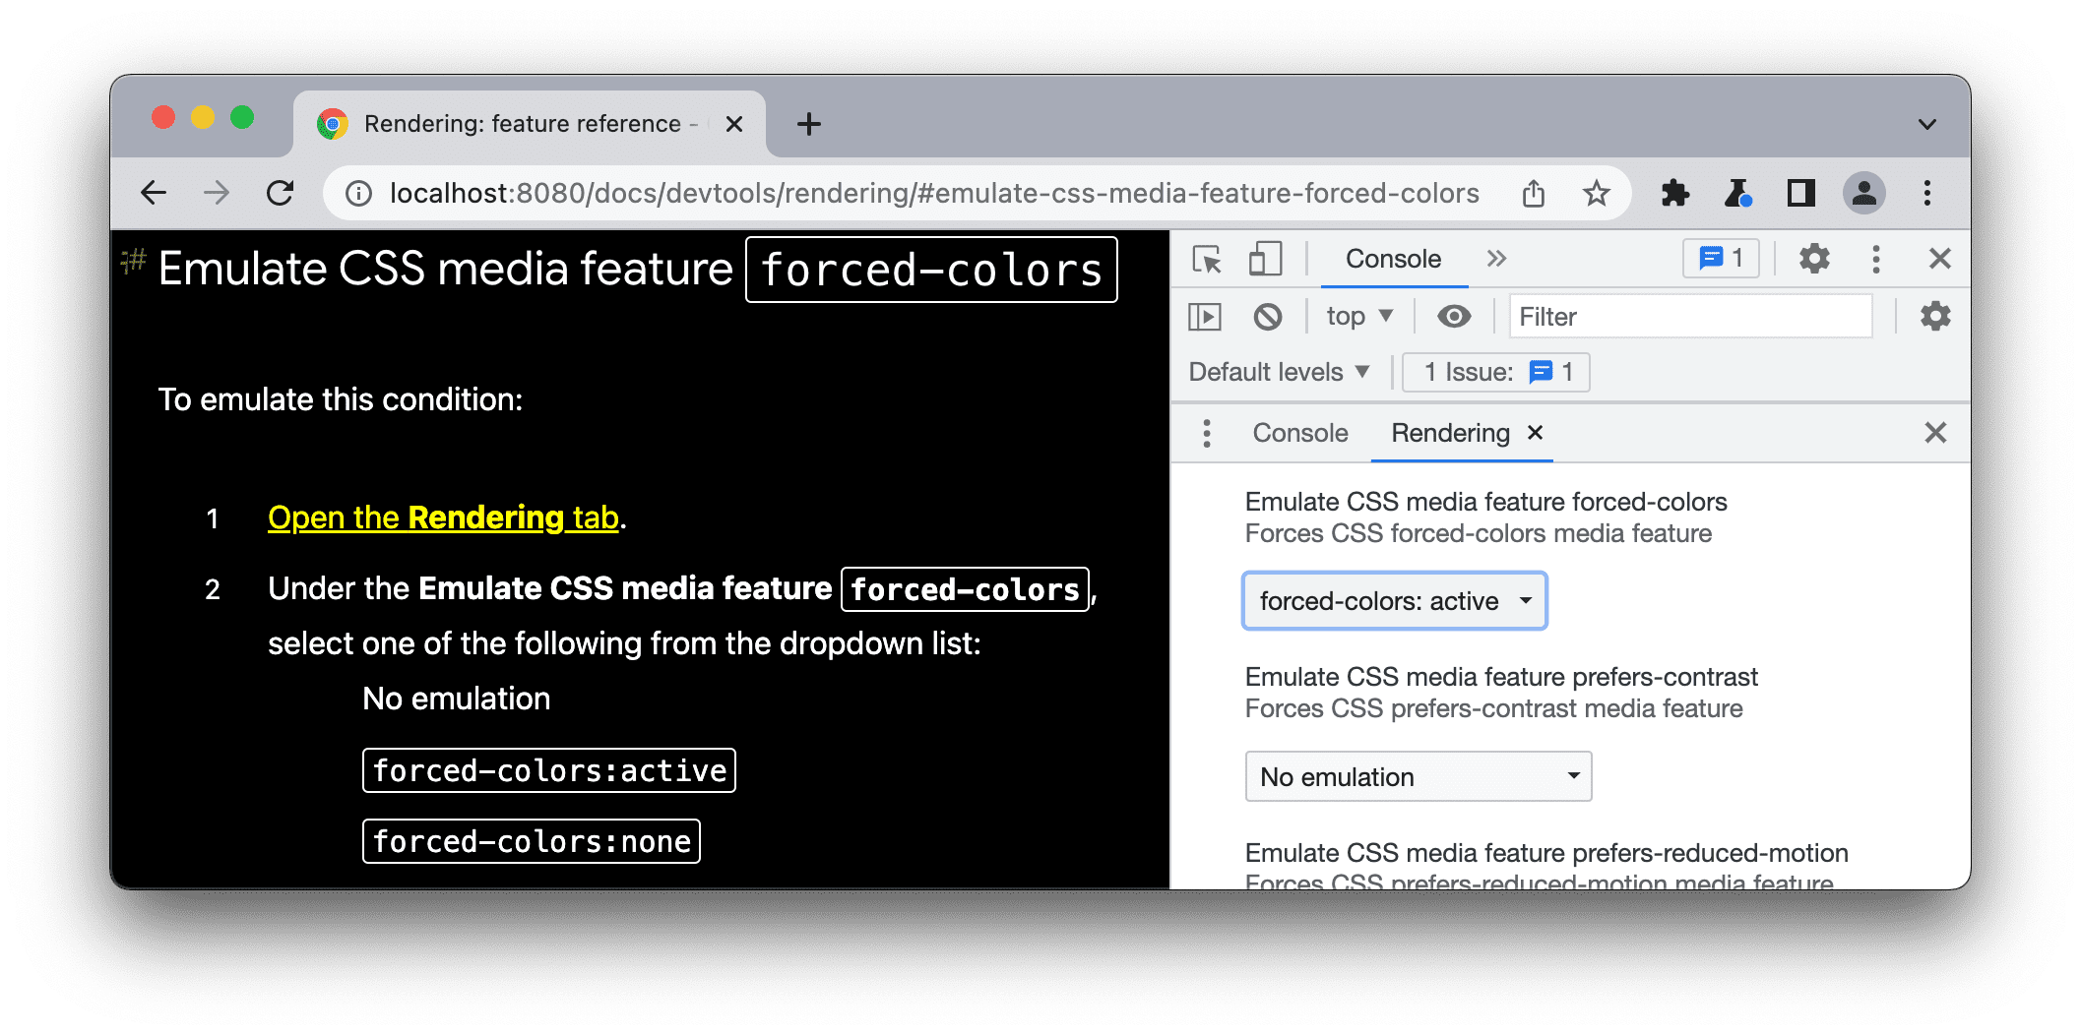Toggle the device toolbar
The height and width of the screenshot is (1035, 2081).
[x=1264, y=259]
